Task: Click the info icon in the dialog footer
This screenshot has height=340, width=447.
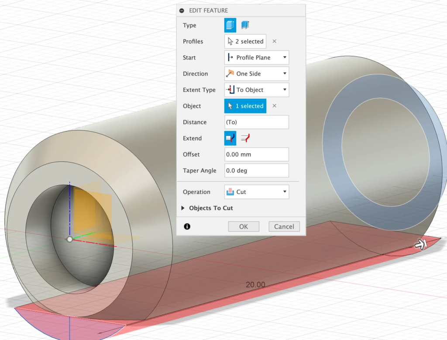Action: point(187,226)
